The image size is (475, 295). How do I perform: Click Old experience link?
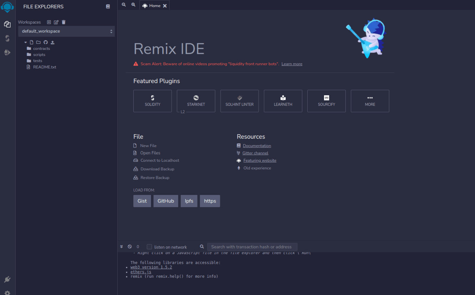click(x=257, y=168)
